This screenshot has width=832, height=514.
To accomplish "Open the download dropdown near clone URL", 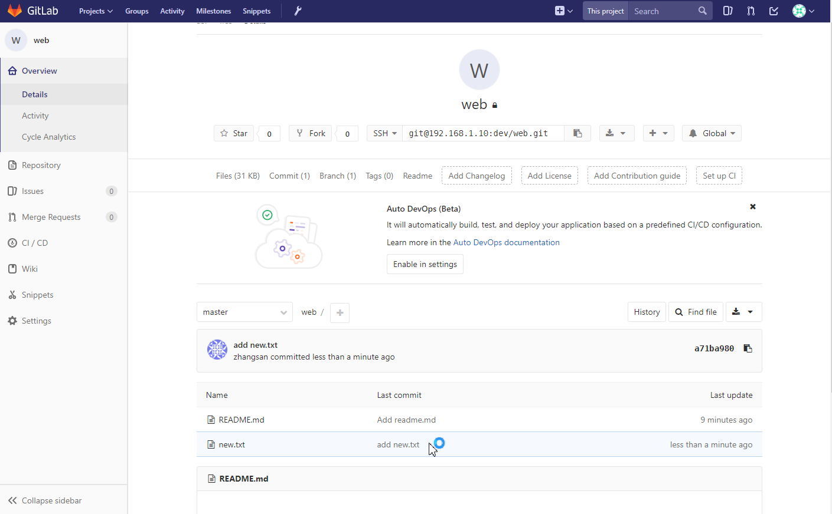I will 616,133.
